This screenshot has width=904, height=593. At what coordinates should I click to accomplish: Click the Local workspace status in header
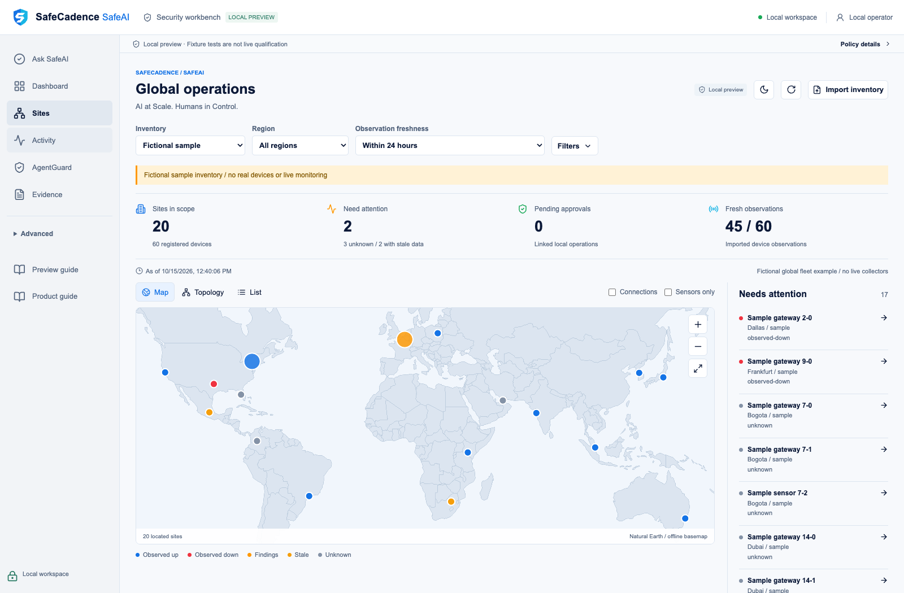[x=788, y=18]
